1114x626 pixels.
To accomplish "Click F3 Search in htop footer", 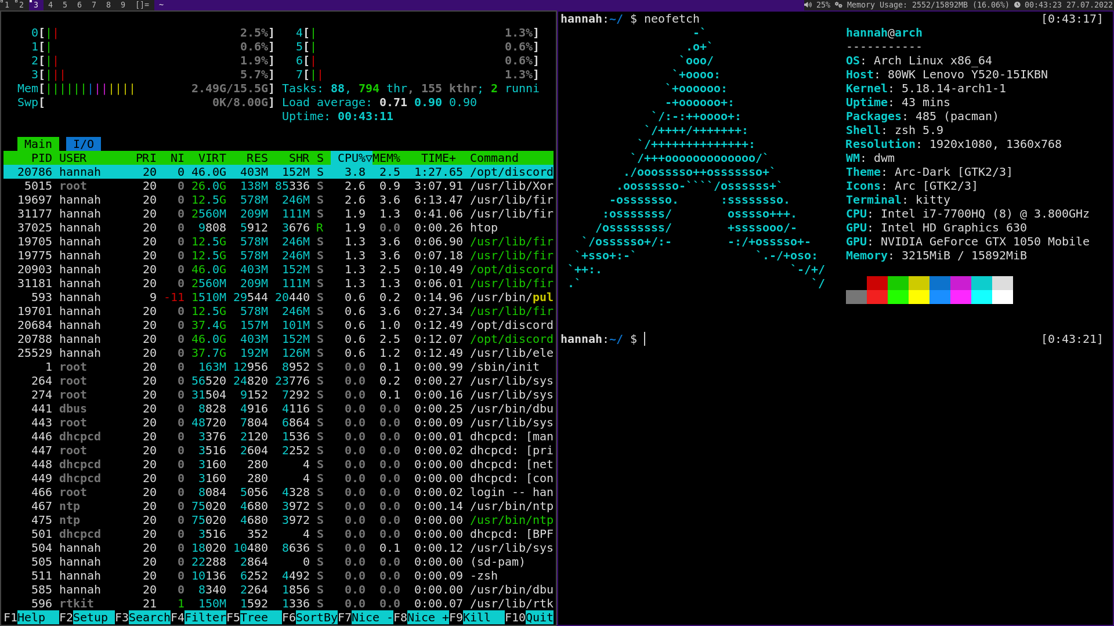I will [x=143, y=617].
